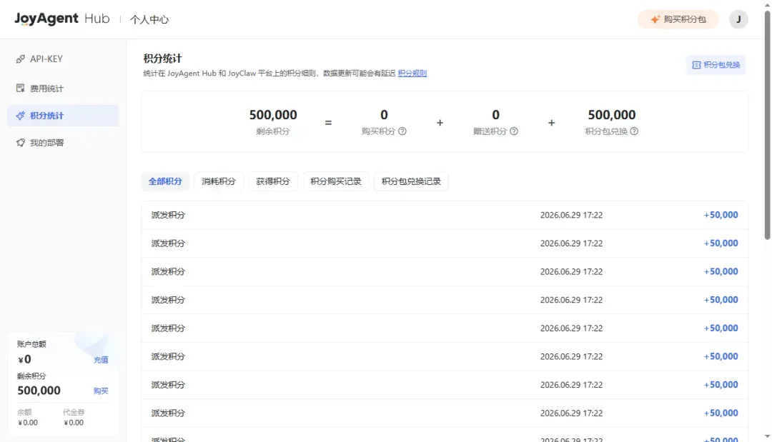
Task: Click the 积分包兑换 button at top right
Action: 716,65
